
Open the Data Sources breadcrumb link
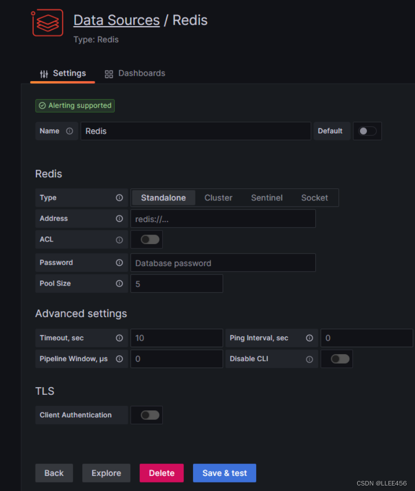pyautogui.click(x=116, y=20)
